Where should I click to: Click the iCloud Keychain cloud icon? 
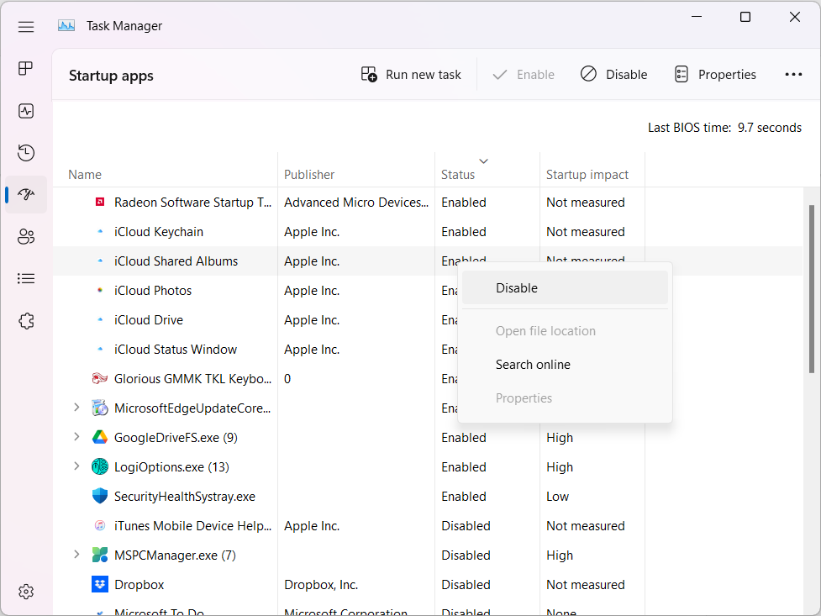point(100,231)
